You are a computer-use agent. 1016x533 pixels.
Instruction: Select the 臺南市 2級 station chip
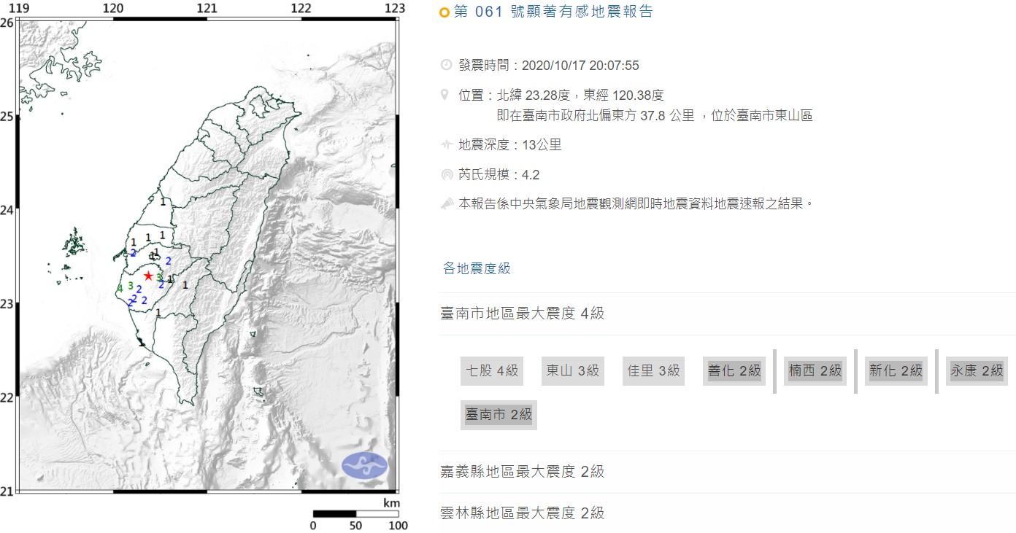pos(498,414)
